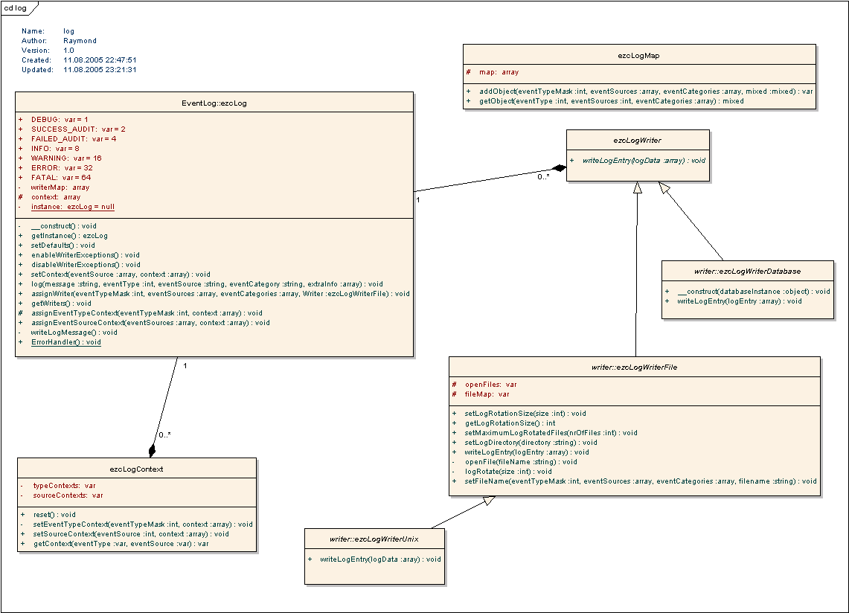The height and width of the screenshot is (613, 849).
Task: Click the ezcLogContext class name
Action: pos(137,469)
